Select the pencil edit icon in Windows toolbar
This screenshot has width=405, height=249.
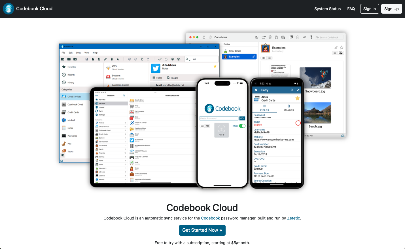click(x=105, y=59)
